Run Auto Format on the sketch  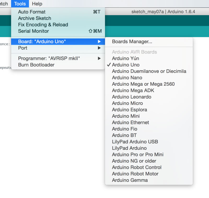pos(31,12)
